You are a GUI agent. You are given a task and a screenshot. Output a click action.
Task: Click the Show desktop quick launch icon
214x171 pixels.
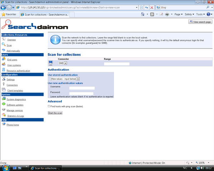(x=15, y=168)
